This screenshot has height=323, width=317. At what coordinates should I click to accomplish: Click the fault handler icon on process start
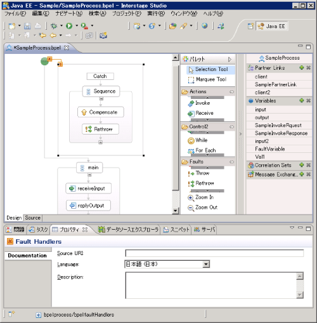49,59
